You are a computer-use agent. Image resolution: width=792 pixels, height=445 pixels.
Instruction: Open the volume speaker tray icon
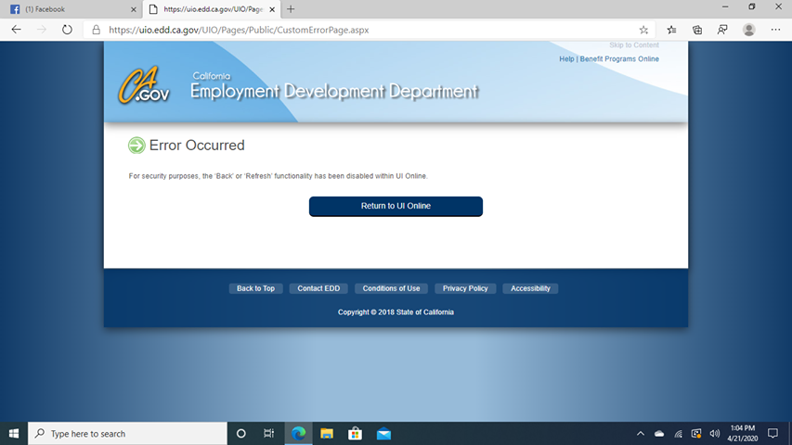[x=714, y=433]
